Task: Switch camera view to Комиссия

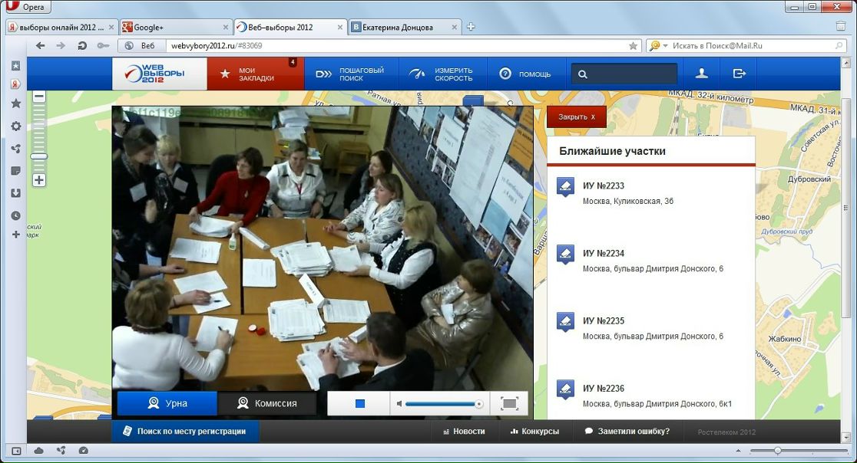Action: pos(267,403)
